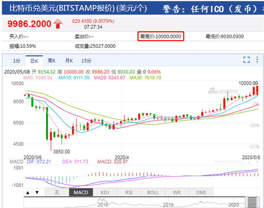Switch to the 15分 chart tab
This screenshot has height=208, width=264.
[86, 61]
